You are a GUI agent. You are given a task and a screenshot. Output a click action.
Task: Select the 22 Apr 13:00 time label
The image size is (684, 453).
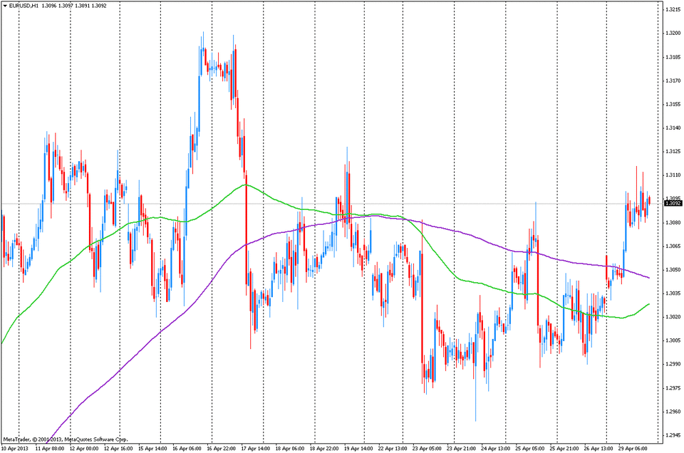pos(393,448)
